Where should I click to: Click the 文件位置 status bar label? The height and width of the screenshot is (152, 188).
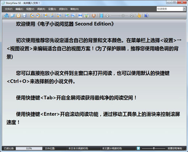(50, 149)
